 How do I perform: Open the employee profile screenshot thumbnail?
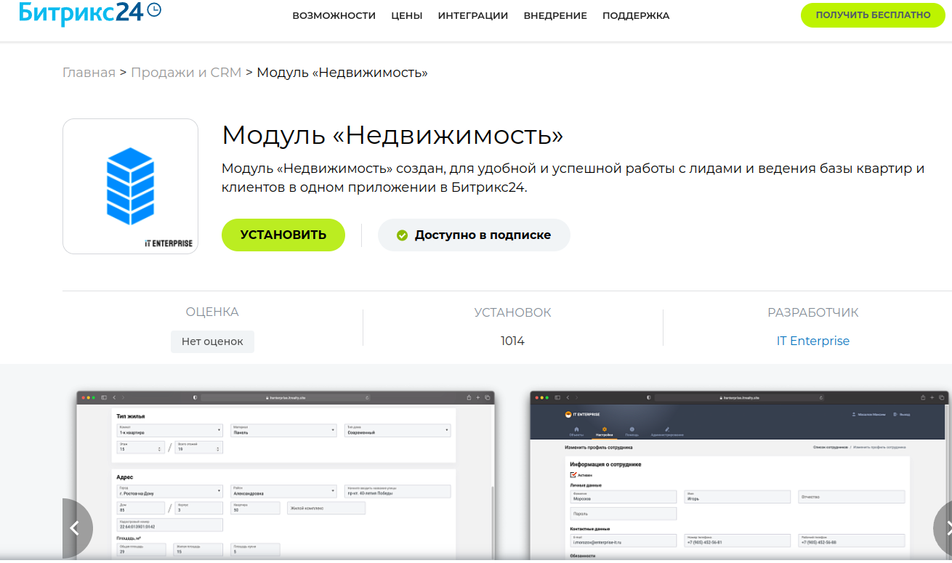pyautogui.click(x=738, y=476)
